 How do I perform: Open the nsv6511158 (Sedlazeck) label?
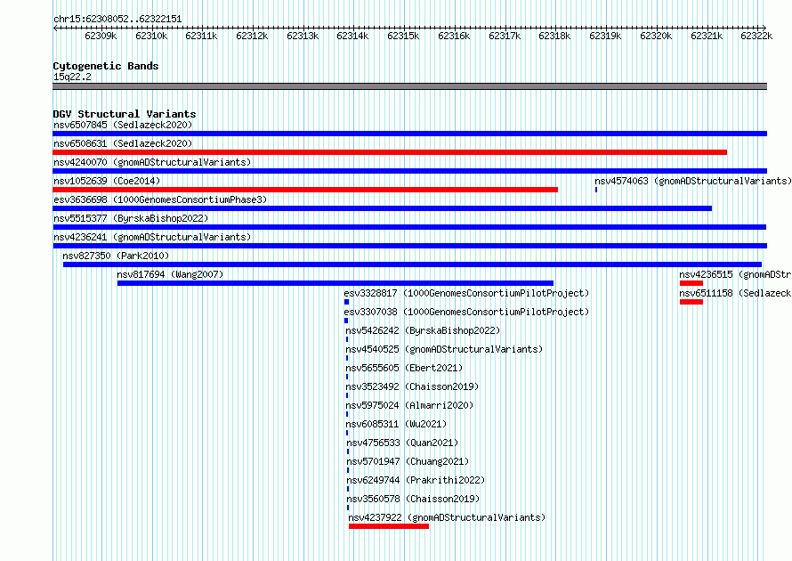coord(735,293)
